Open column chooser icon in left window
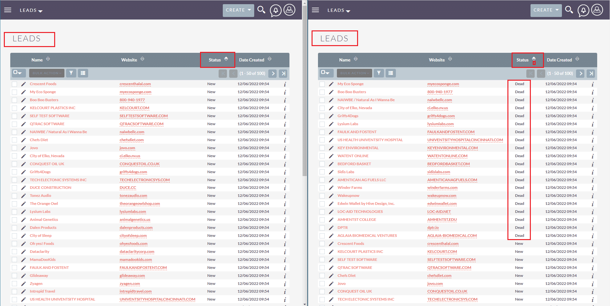This screenshot has height=306, width=610. 83,73
